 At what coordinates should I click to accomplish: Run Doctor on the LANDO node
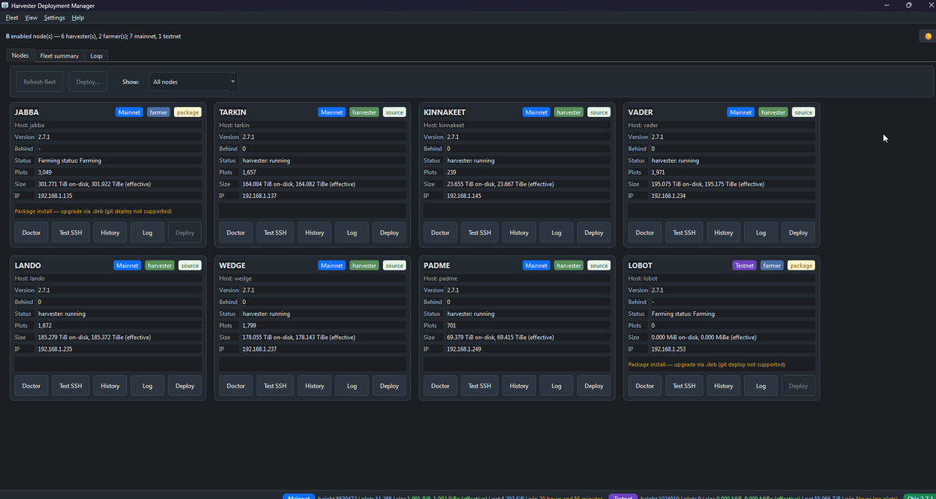click(x=31, y=386)
